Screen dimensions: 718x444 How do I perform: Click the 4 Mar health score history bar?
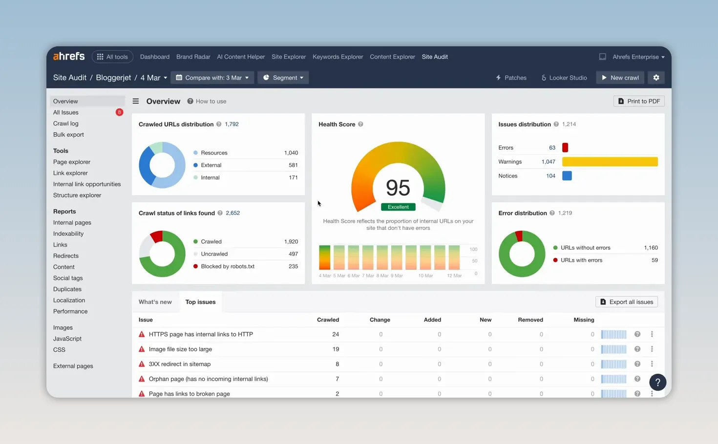[325, 257]
